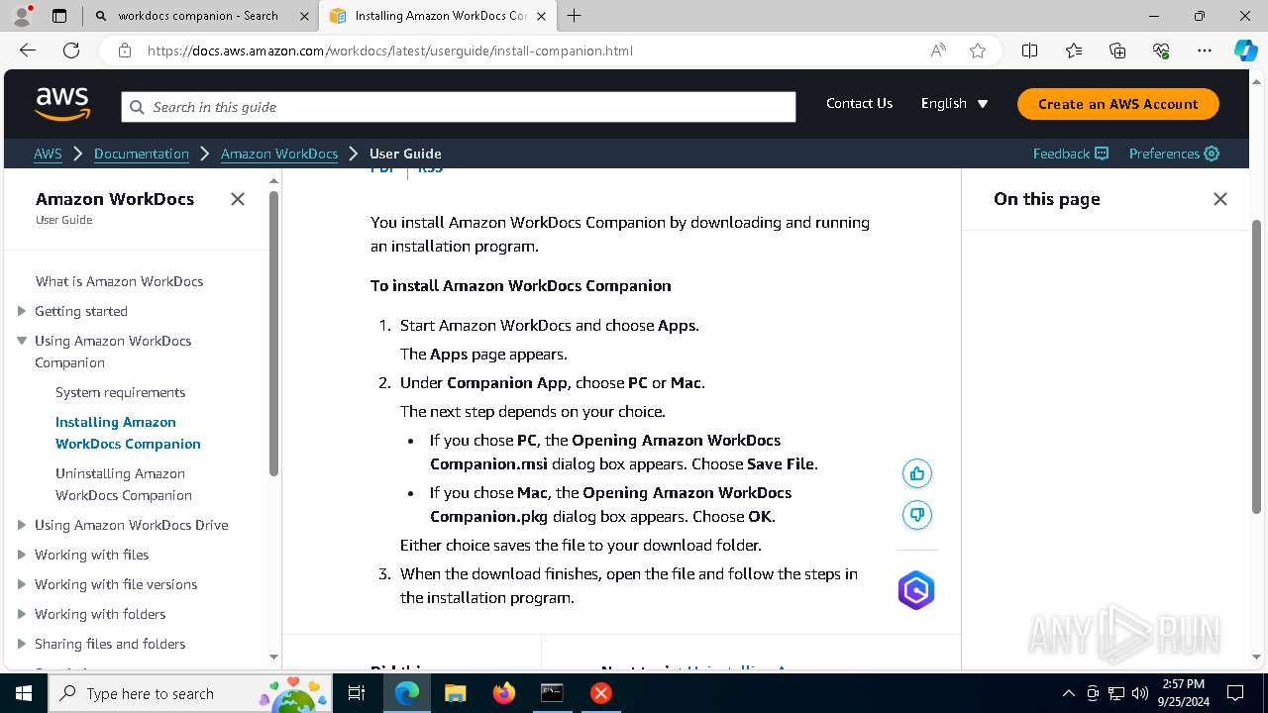
Task: Click the browser Back arrow
Action: [x=28, y=51]
